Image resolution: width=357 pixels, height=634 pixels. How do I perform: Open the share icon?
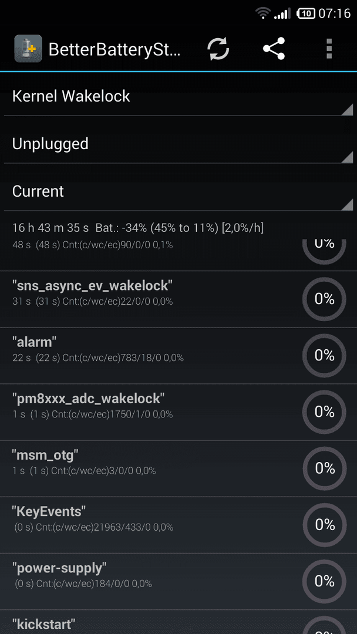point(274,49)
